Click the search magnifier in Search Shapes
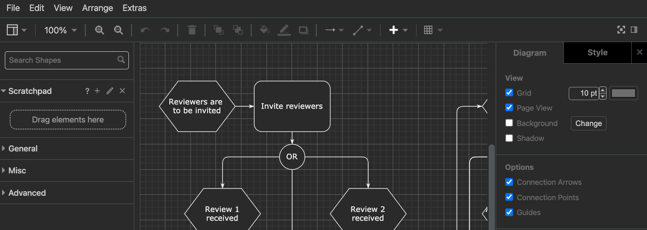 click(x=121, y=60)
